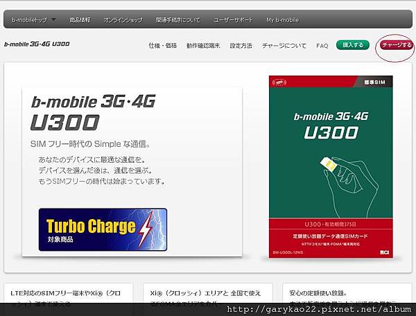Viewport: 416px width, 316px height.
Task: Click the large b-mobile 3G·4G U300 heading
Action: click(x=94, y=112)
